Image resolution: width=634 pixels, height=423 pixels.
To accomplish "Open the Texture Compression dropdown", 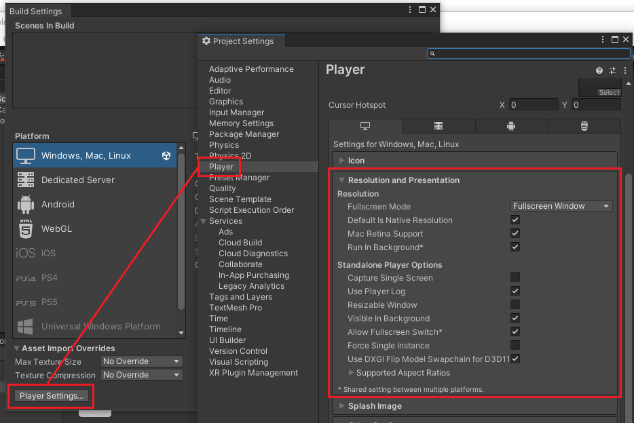I will click(141, 375).
